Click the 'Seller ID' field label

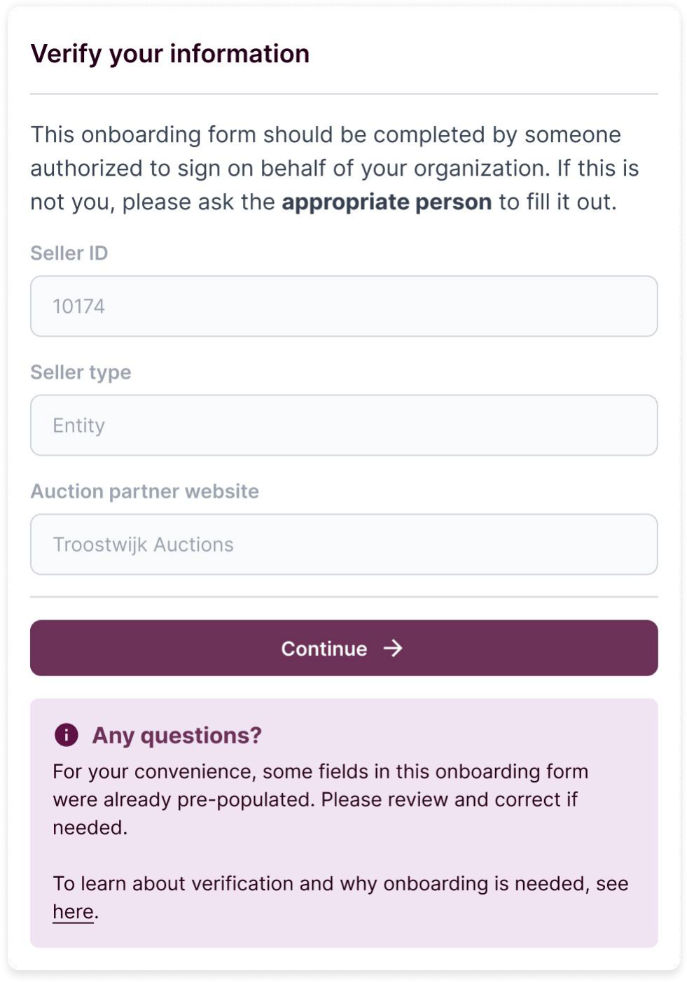(69, 253)
